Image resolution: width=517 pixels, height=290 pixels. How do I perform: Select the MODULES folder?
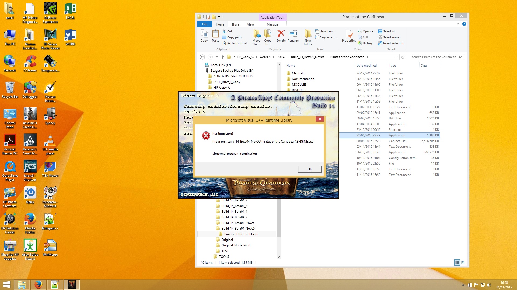(x=299, y=85)
